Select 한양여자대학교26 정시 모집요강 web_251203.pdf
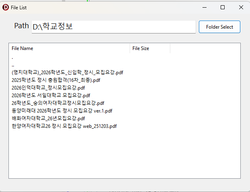 (x=64, y=126)
